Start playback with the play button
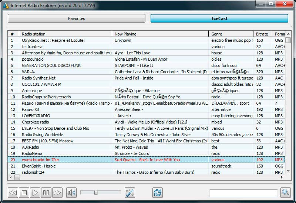The height and width of the screenshot is (203, 296). tap(35, 193)
